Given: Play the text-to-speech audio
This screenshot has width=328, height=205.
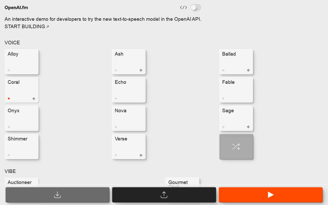Looking at the screenshot, I should (271, 195).
